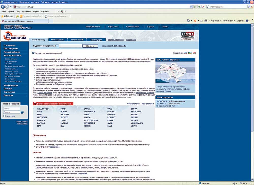
Task: Open the "Мотокаталоги" link above brand list
Action: 133,104
